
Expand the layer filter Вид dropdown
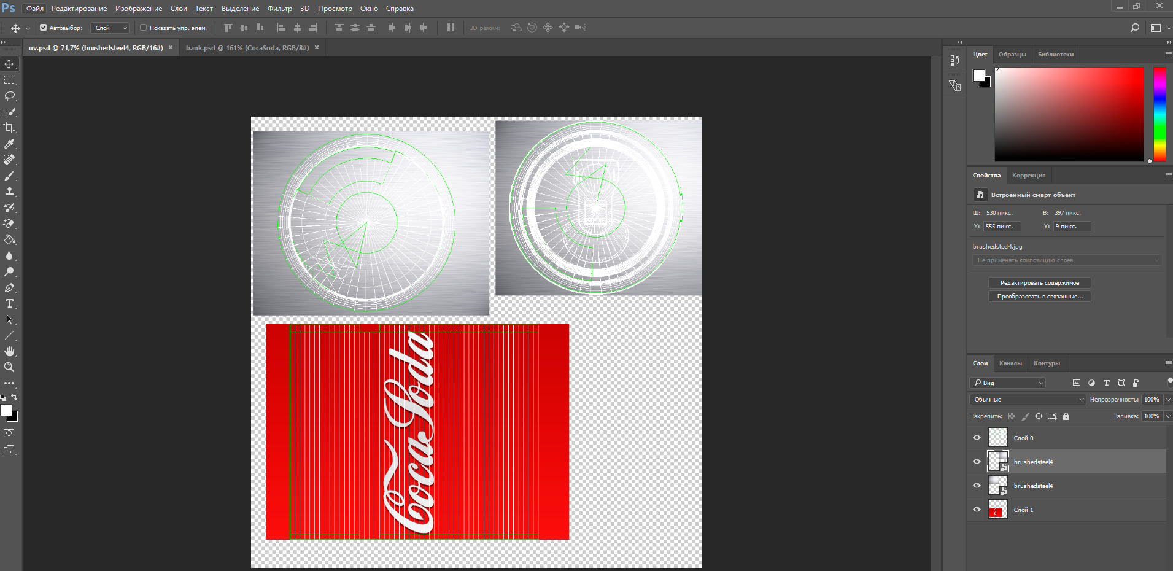point(1008,383)
